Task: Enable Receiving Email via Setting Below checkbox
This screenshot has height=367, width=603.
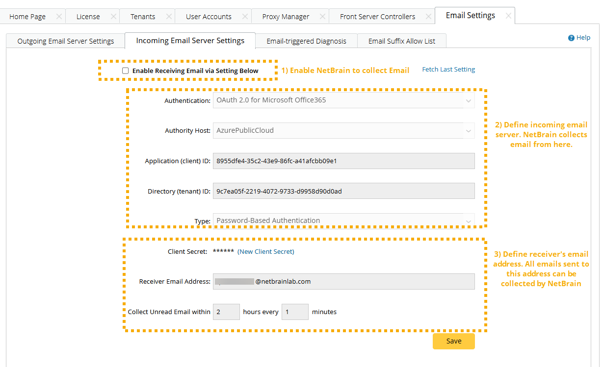Action: coord(126,71)
